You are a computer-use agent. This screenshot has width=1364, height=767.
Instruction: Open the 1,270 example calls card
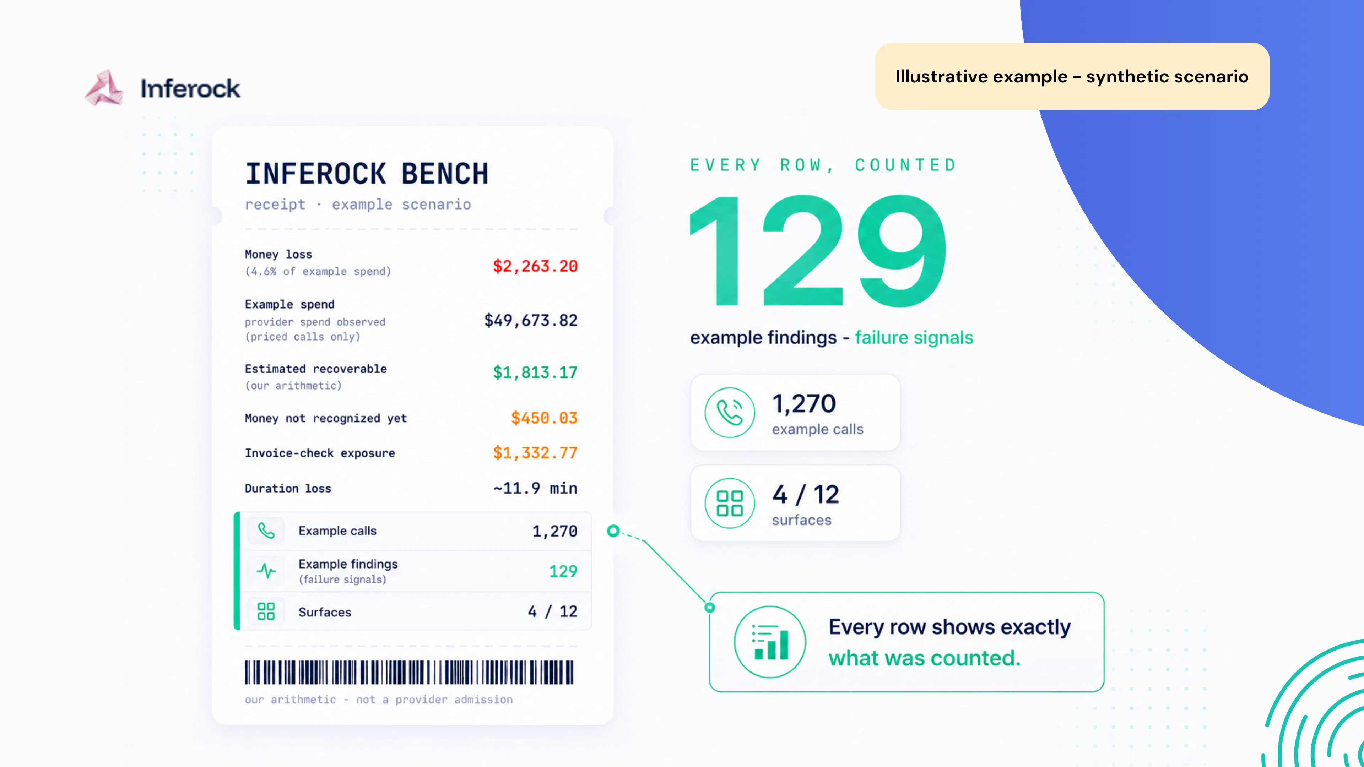click(x=795, y=412)
